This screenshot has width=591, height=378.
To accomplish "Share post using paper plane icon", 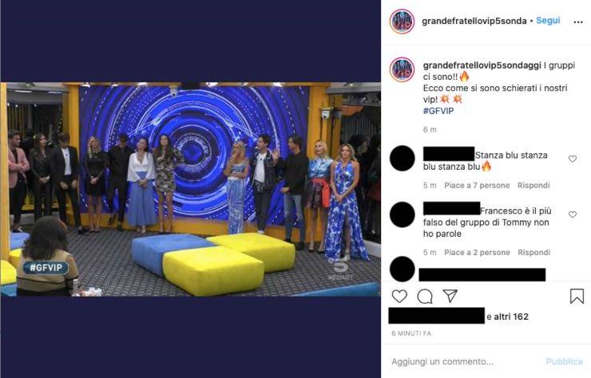I will click(x=450, y=296).
